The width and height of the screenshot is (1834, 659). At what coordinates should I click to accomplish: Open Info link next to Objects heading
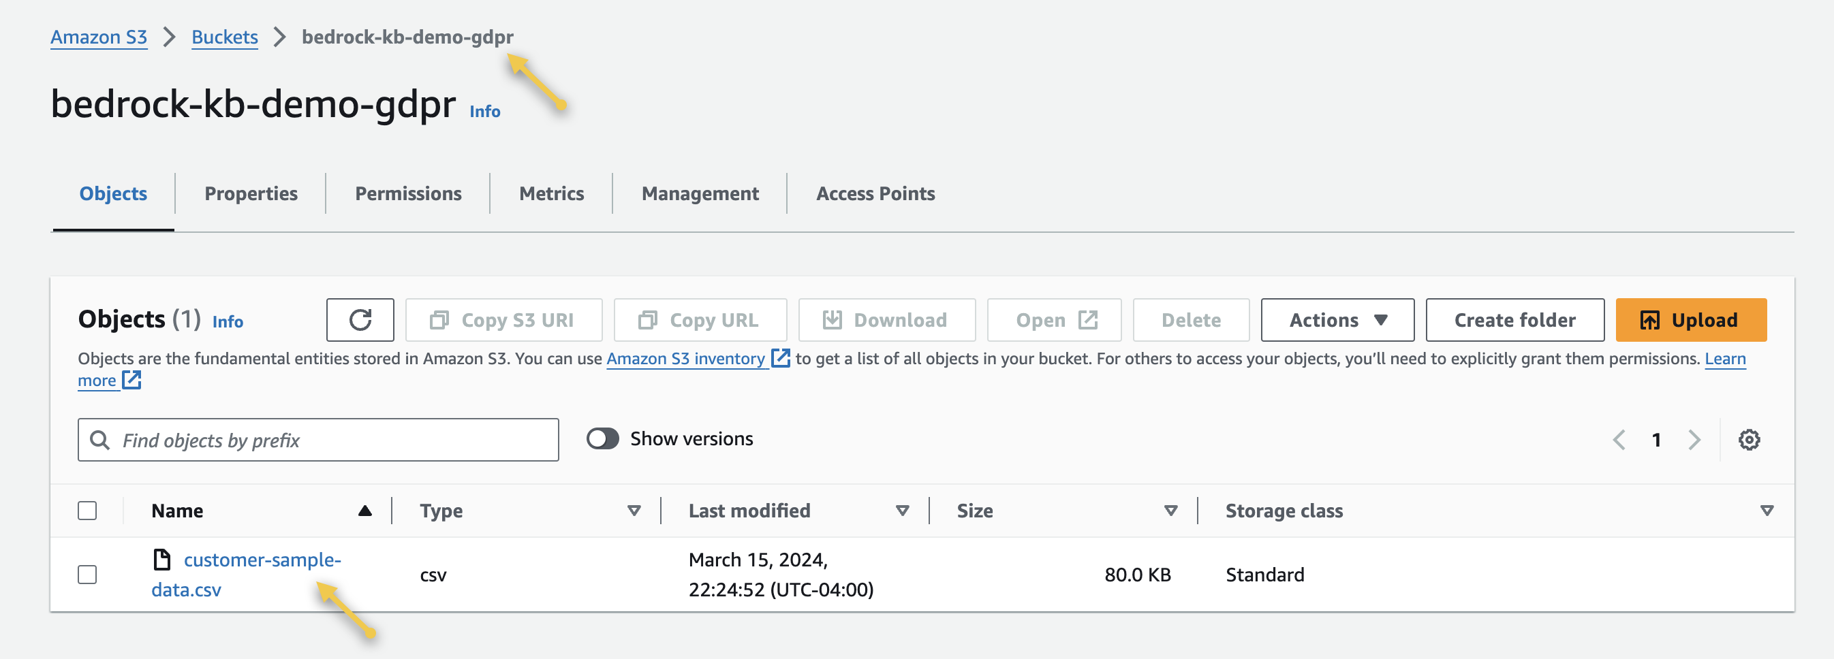tap(228, 322)
